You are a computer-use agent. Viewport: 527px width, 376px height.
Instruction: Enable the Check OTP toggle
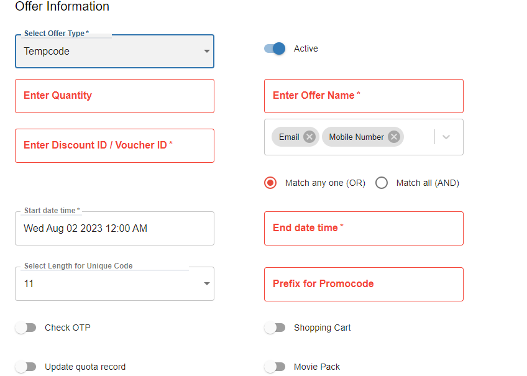tap(26, 328)
